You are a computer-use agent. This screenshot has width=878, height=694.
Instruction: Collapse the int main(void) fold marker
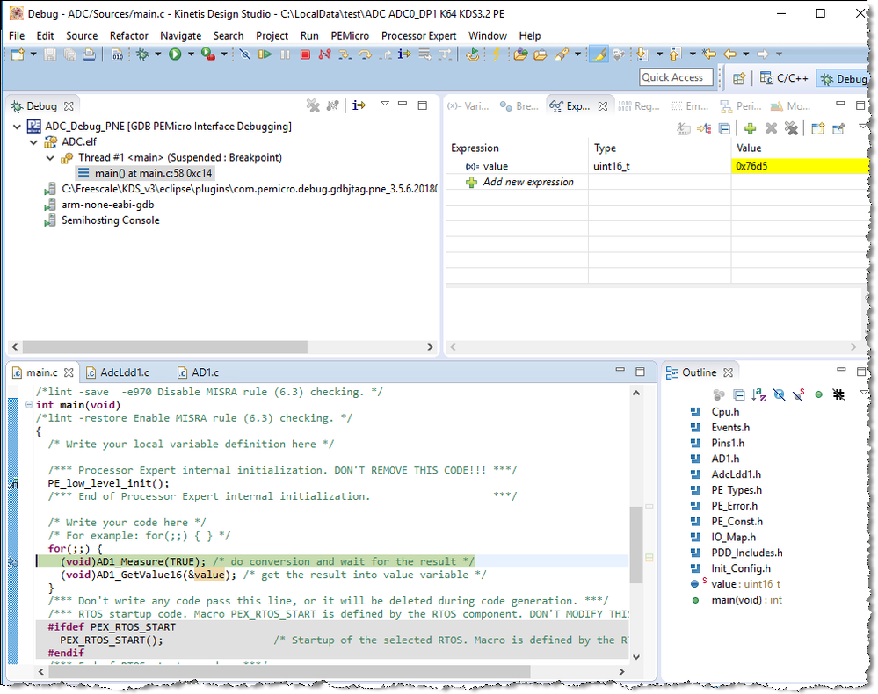coord(29,405)
